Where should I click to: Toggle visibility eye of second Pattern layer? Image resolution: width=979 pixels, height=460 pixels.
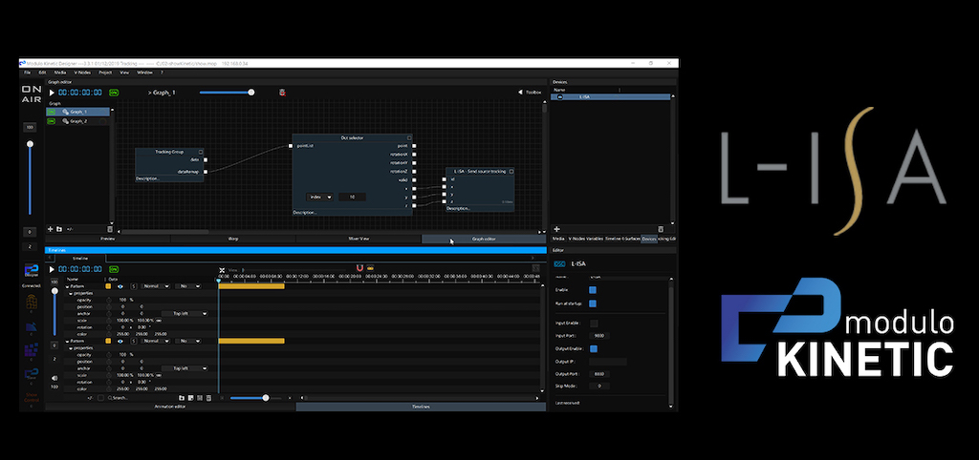click(x=120, y=341)
